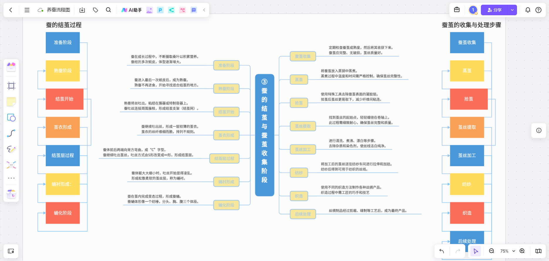Click the heading 蚕茧的收集与处理步骤
Screen dimensions: 549x261
[471, 25]
